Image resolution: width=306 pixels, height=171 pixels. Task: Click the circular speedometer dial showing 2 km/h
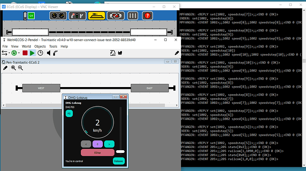tap(98, 122)
